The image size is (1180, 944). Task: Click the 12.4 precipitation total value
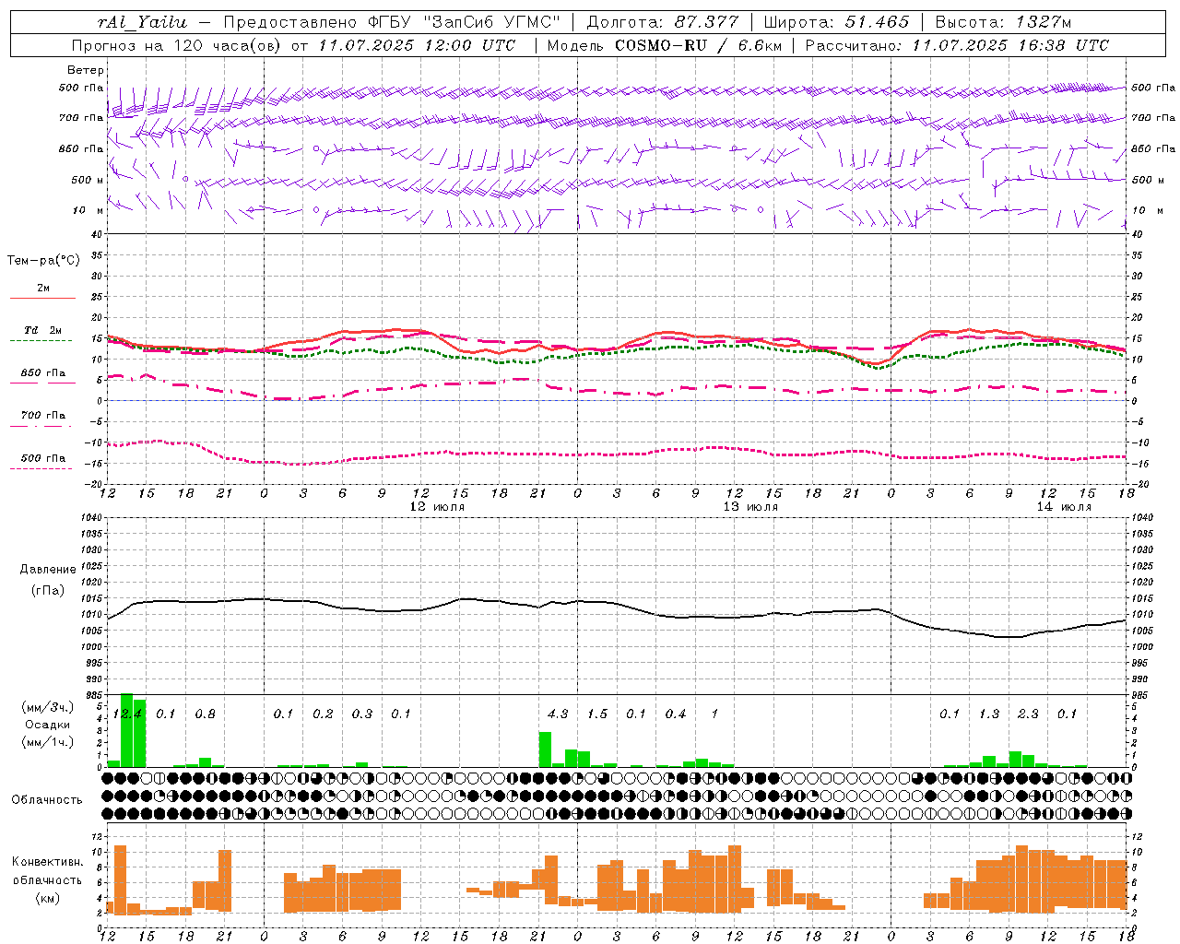click(127, 714)
